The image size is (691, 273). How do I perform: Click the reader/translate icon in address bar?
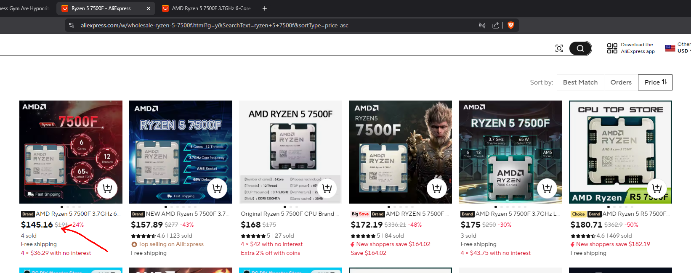pyautogui.click(x=482, y=25)
